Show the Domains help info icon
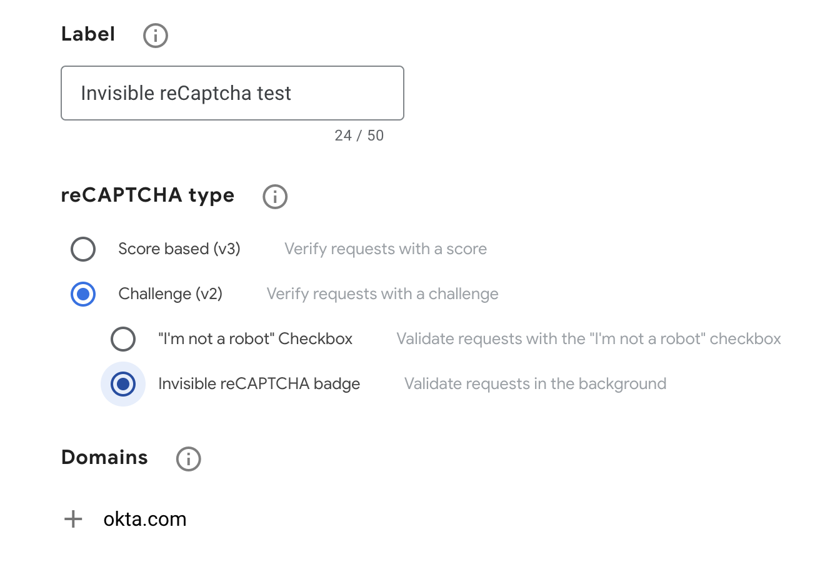Viewport: 835px width, 577px height. click(x=188, y=459)
